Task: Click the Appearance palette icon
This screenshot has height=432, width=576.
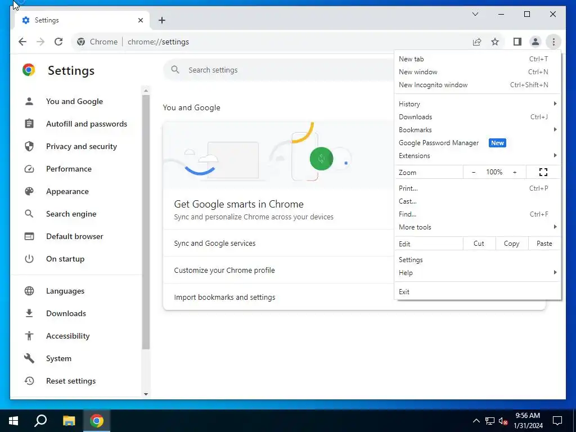Action: 29,191
